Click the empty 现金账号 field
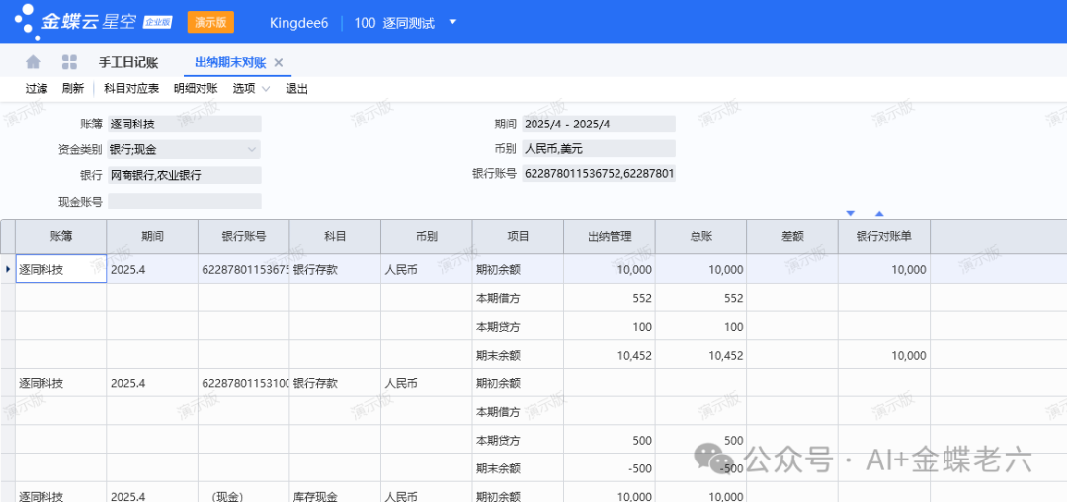 coord(184,201)
